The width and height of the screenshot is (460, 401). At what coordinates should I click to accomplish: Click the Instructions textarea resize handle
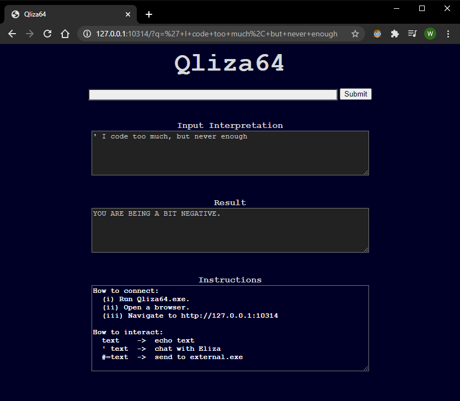tap(366, 368)
